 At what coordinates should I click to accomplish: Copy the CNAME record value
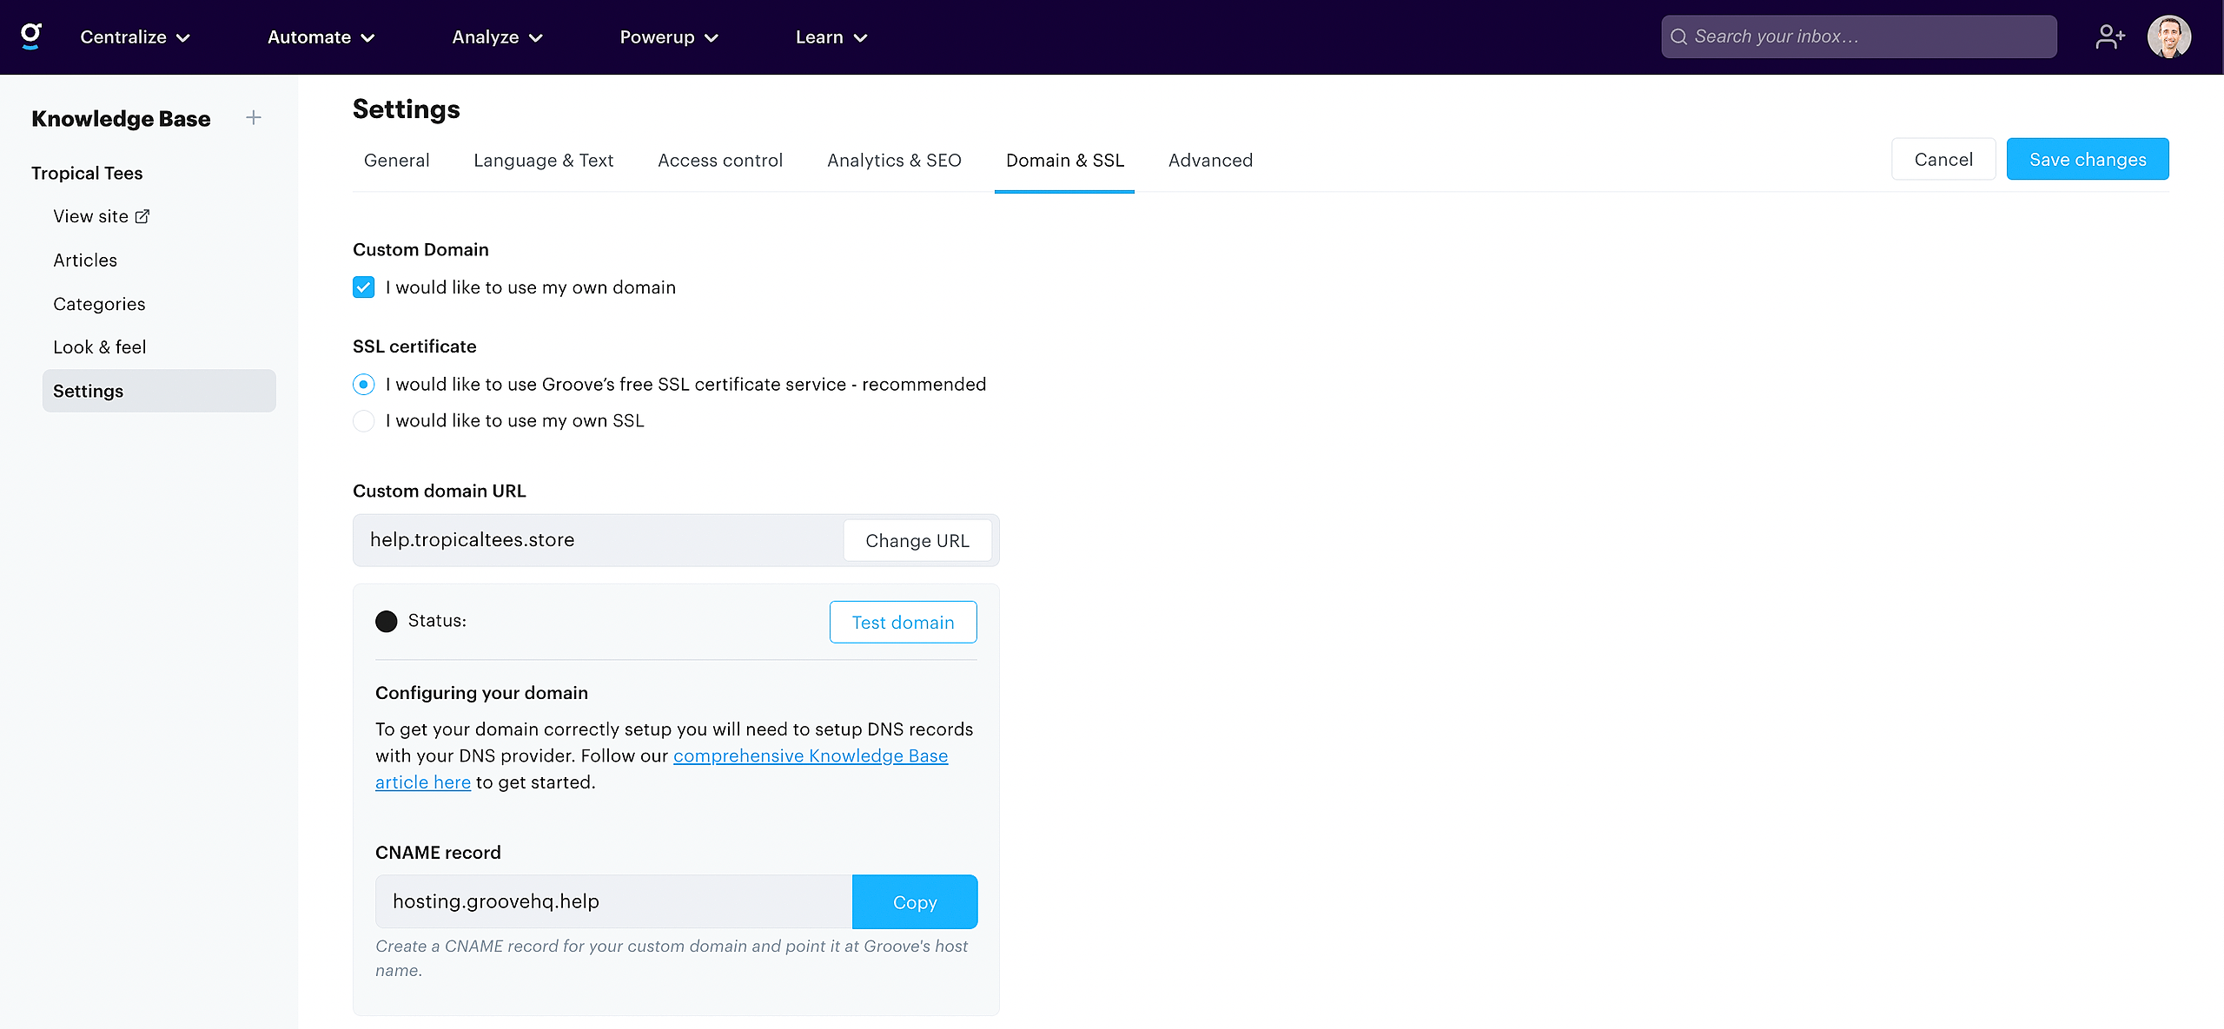click(914, 902)
